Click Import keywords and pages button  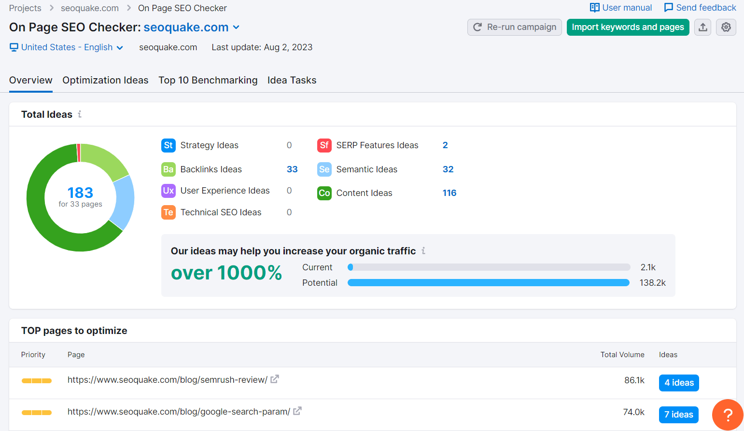pyautogui.click(x=628, y=27)
